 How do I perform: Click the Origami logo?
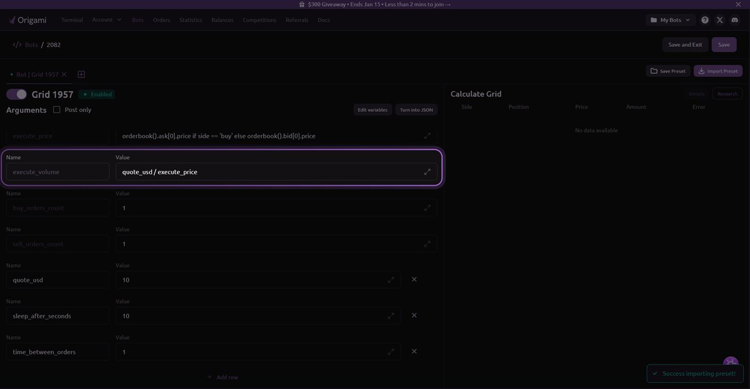[x=29, y=20]
